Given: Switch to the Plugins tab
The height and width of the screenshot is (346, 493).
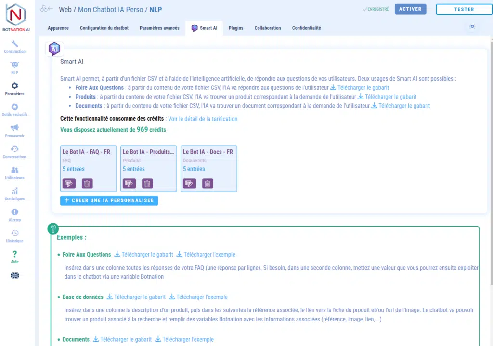Looking at the screenshot, I should [x=236, y=28].
